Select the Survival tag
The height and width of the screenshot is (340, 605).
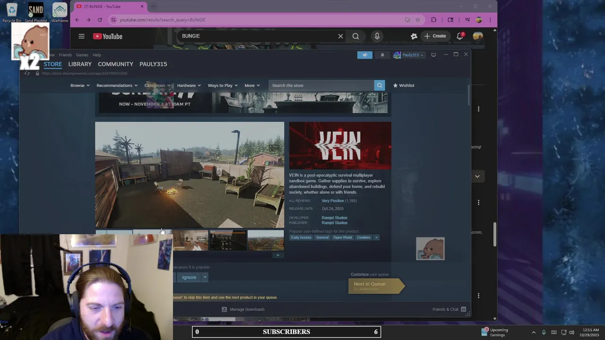[x=322, y=238]
